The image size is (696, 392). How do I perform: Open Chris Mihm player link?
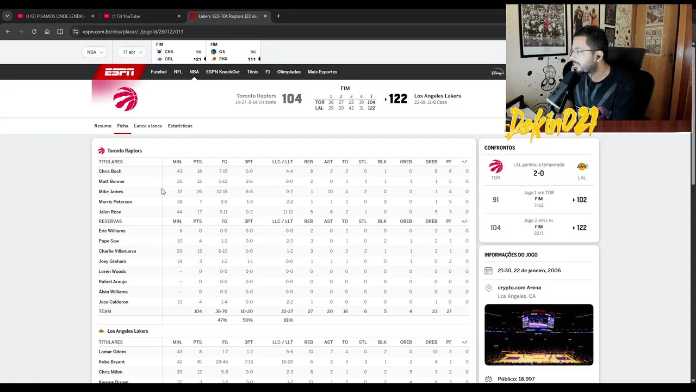pos(110,372)
